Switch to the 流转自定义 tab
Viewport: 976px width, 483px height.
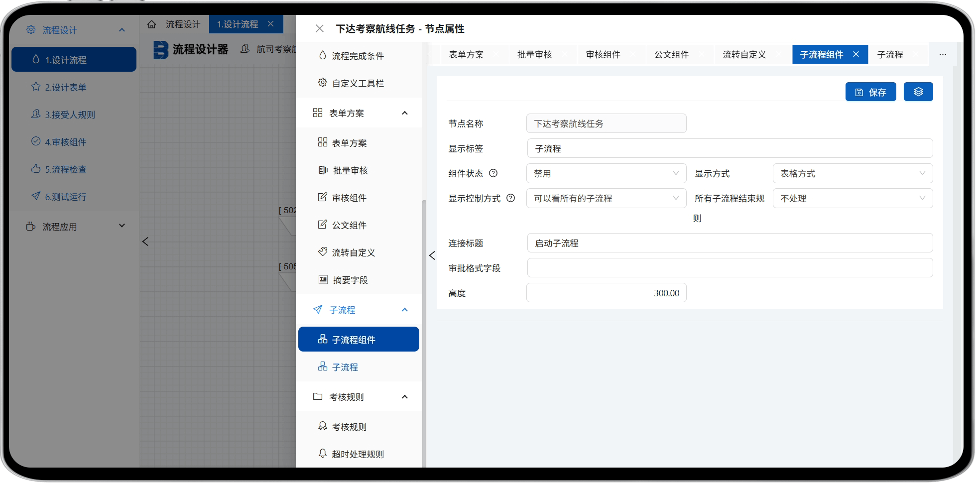[x=744, y=54]
